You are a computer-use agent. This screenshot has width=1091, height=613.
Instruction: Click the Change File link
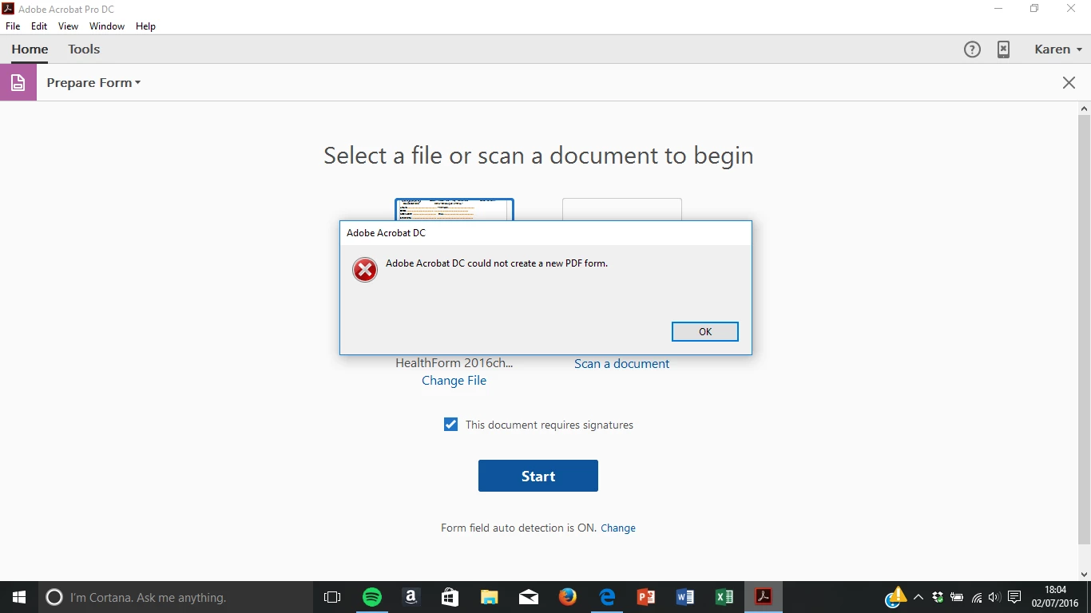454,381
